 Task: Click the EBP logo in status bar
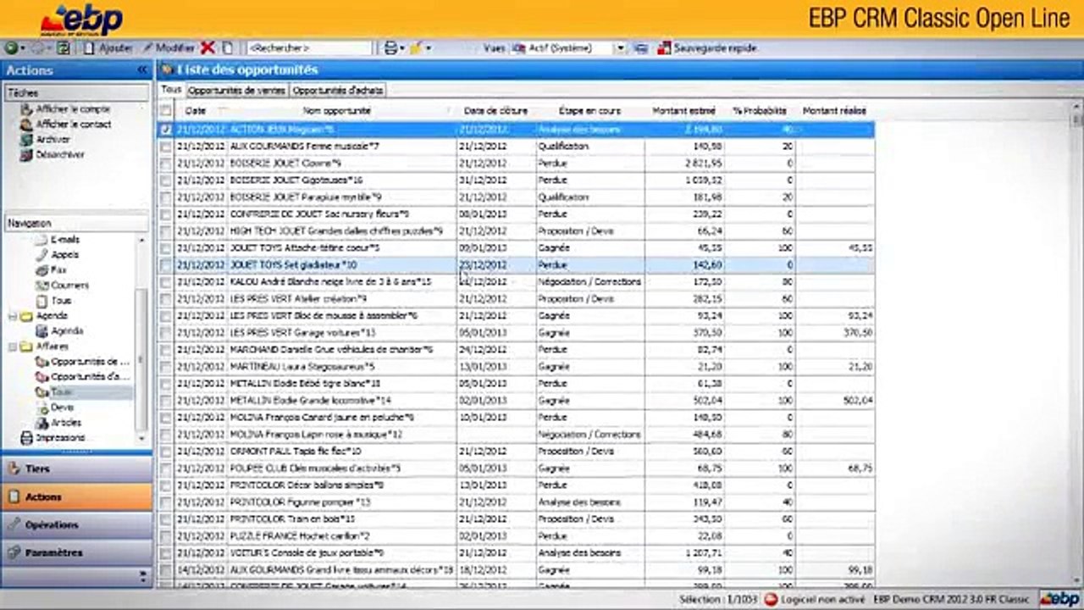pos(1060,599)
